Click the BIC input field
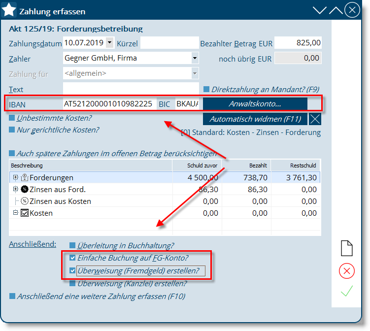The image size is (370, 331). [x=187, y=104]
